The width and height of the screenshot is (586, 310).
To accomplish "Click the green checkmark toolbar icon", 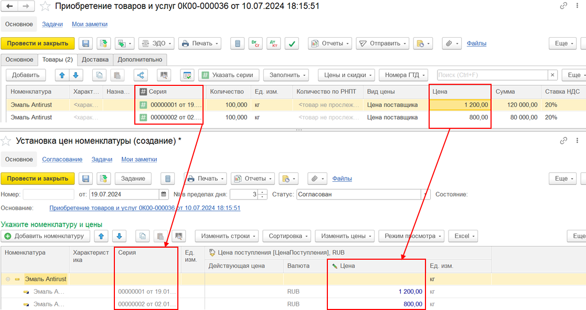I will tap(292, 43).
